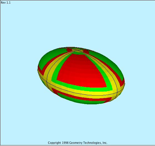Click the Rev 1.1 version label
155x146 pixels.
[6, 2]
